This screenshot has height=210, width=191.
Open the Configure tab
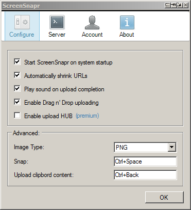click(22, 26)
